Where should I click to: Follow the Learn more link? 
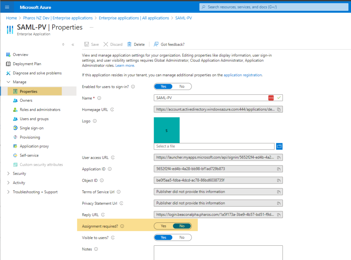click(125, 66)
